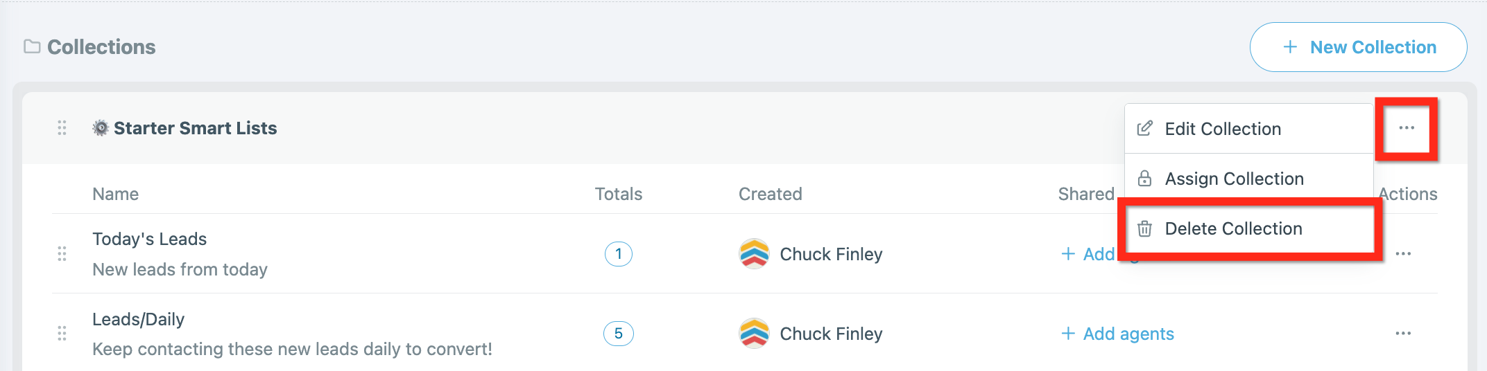Viewport: 1487px width, 371px height.
Task: Open the actions menu for Leads/Daily row
Action: (1403, 334)
